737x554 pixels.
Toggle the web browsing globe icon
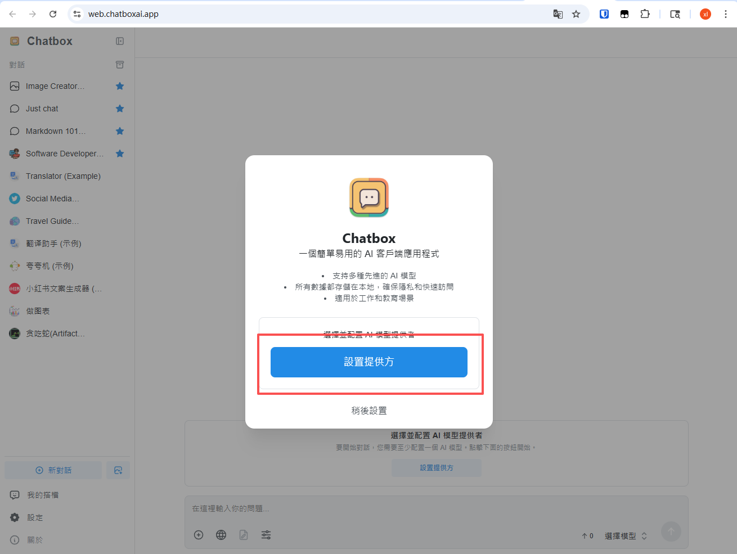coord(221,535)
